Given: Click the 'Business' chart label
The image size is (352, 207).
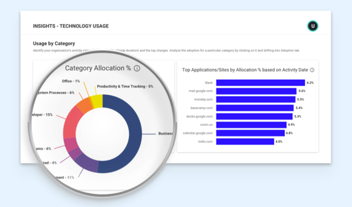Looking at the screenshot, I should pos(166,134).
